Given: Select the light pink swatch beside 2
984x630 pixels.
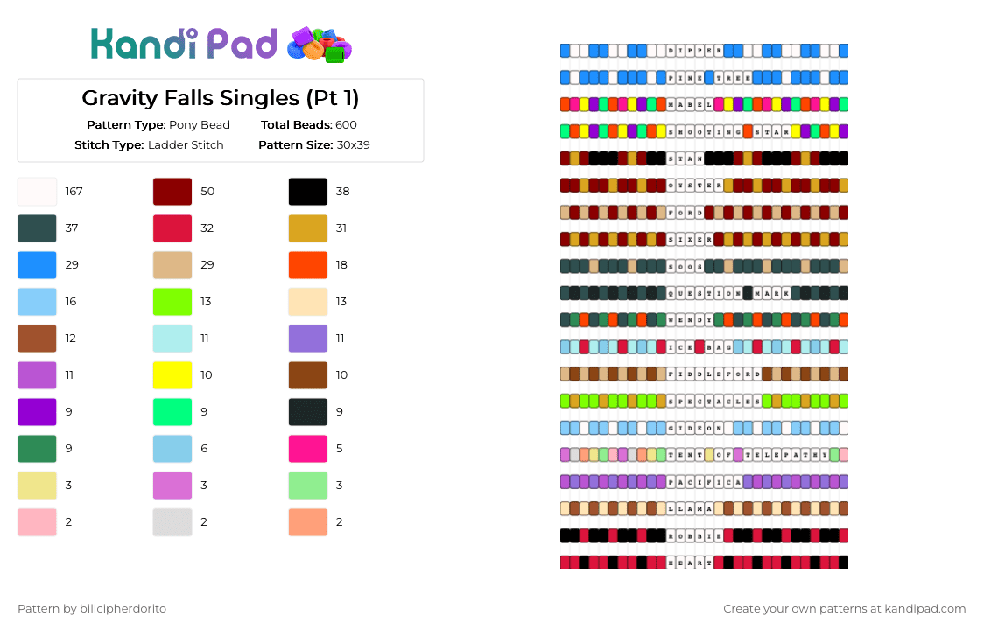Looking at the screenshot, I should (37, 522).
